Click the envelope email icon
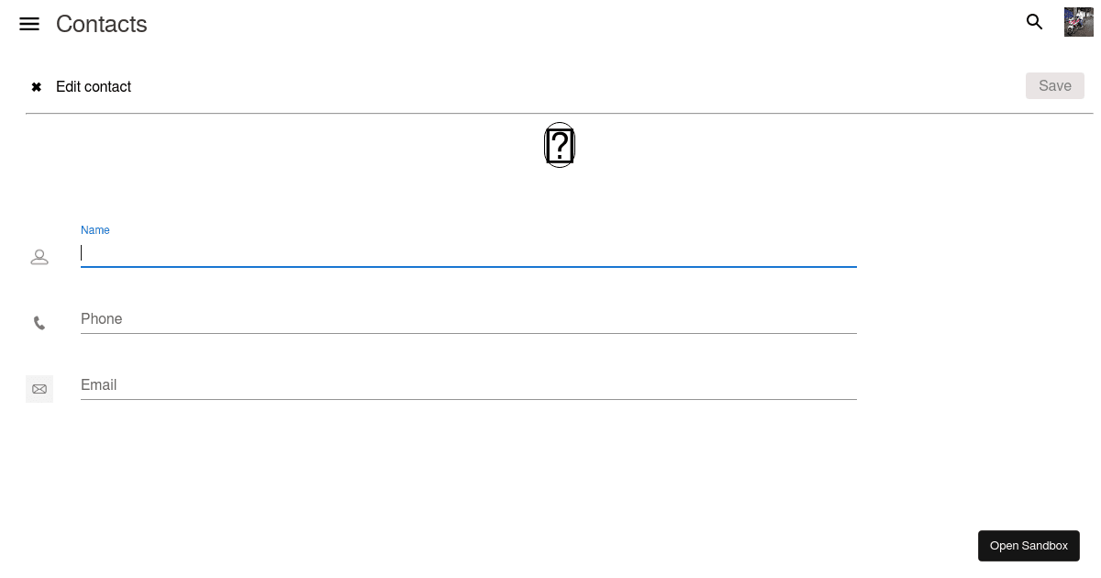This screenshot has height=578, width=1101. (x=39, y=388)
